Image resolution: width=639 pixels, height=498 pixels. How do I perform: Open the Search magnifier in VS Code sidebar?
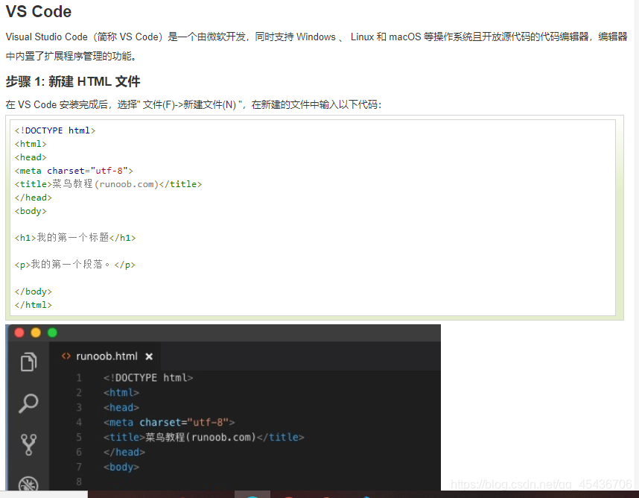tap(28, 403)
